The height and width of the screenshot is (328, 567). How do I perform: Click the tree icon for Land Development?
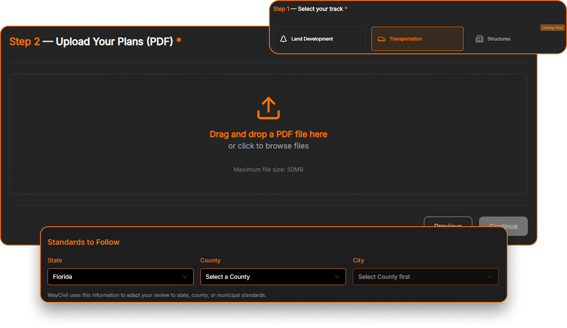(283, 39)
